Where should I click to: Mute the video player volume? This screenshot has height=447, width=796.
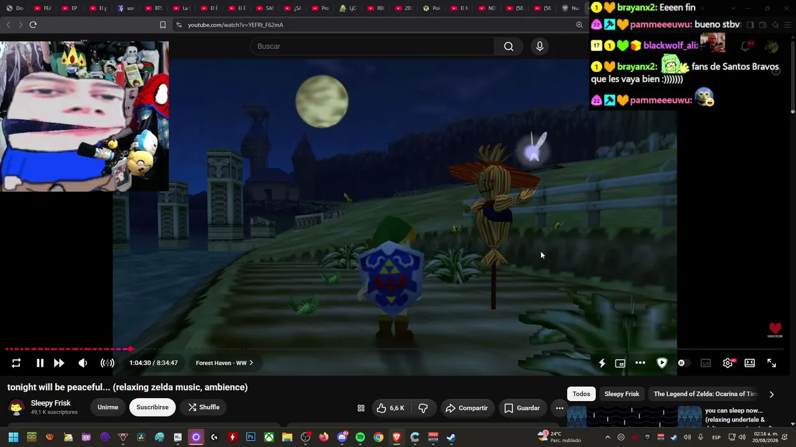coord(83,363)
